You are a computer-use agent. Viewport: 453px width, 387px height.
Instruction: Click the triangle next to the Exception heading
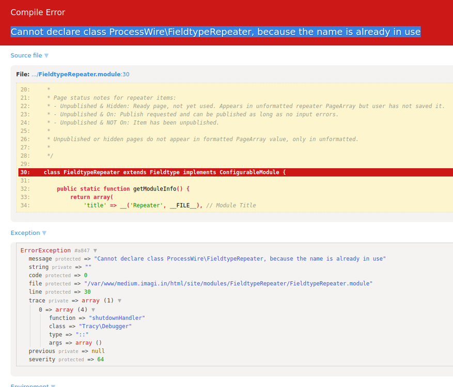pos(44,233)
